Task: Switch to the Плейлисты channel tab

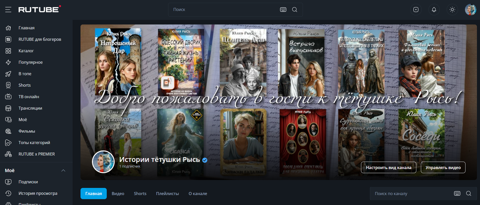Action: tap(168, 193)
